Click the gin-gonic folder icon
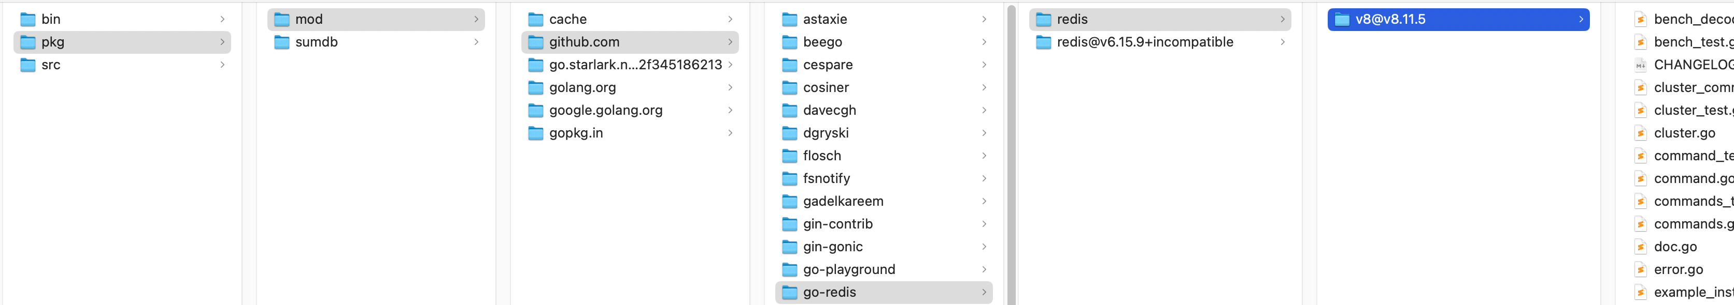 coord(789,247)
